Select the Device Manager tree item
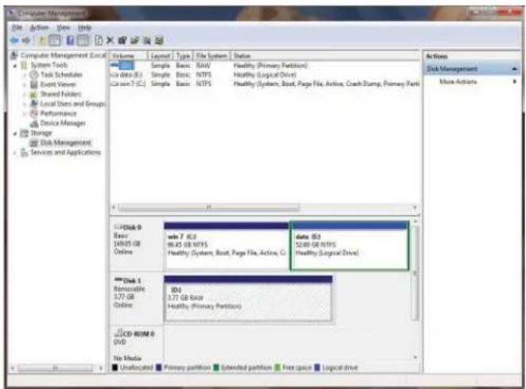 pyautogui.click(x=63, y=123)
